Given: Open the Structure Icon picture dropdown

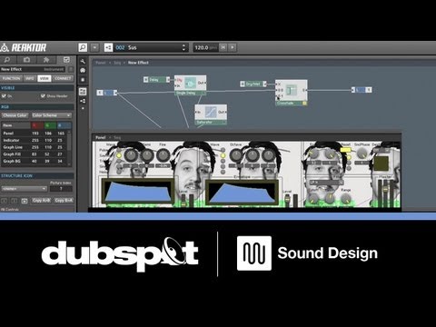Looking at the screenshot, I should coord(24,189).
